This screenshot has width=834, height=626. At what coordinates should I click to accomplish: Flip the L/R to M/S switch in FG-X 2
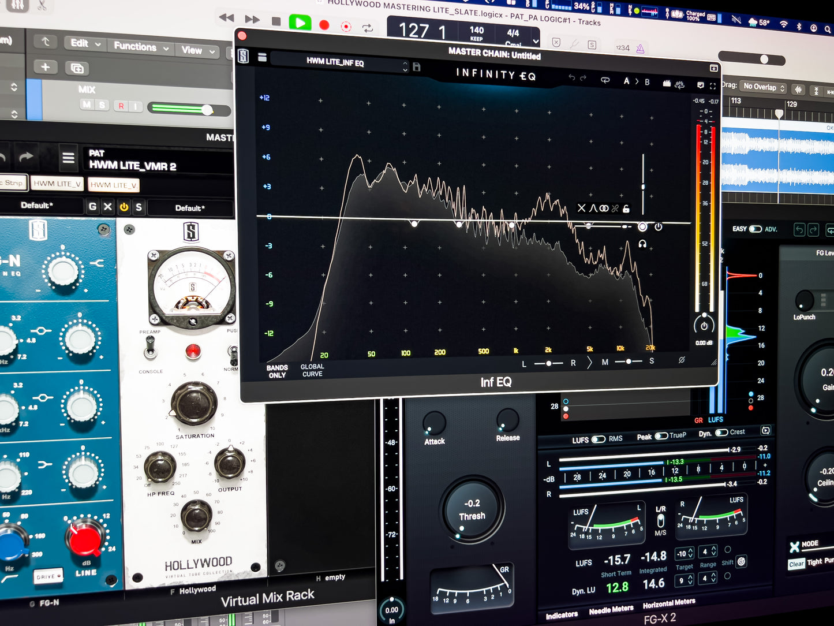[x=661, y=520]
